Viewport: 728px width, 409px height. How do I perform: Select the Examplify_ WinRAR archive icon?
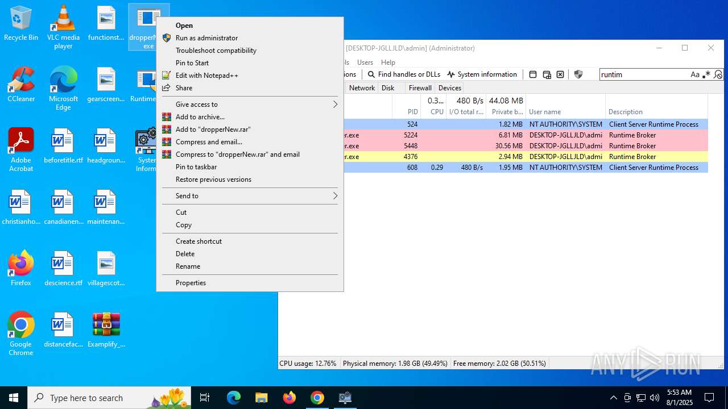106,329
